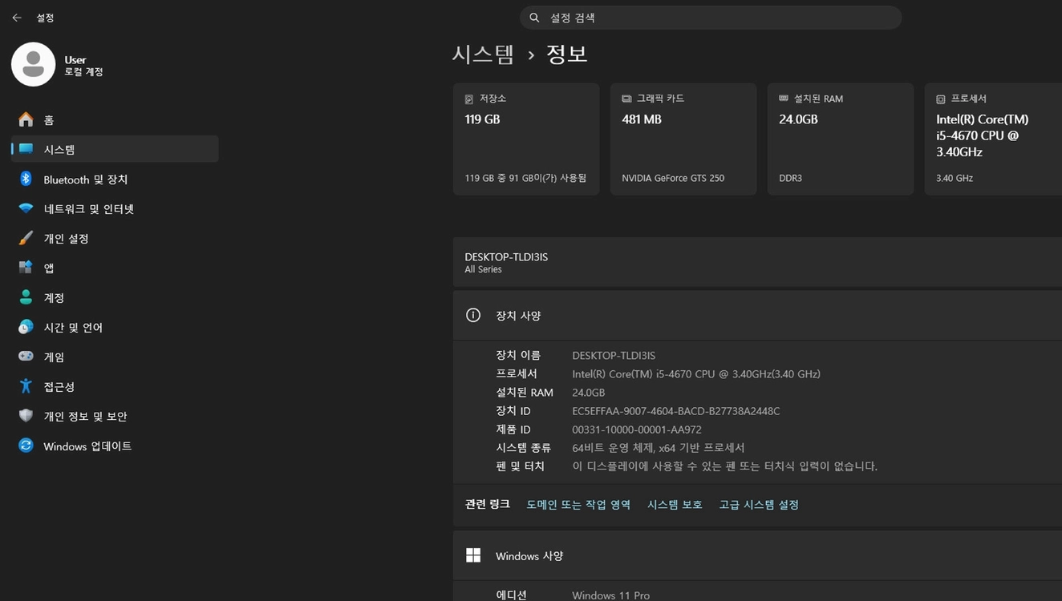This screenshot has width=1062, height=601.
Task: Click the gaming controller icon
Action: coord(26,357)
